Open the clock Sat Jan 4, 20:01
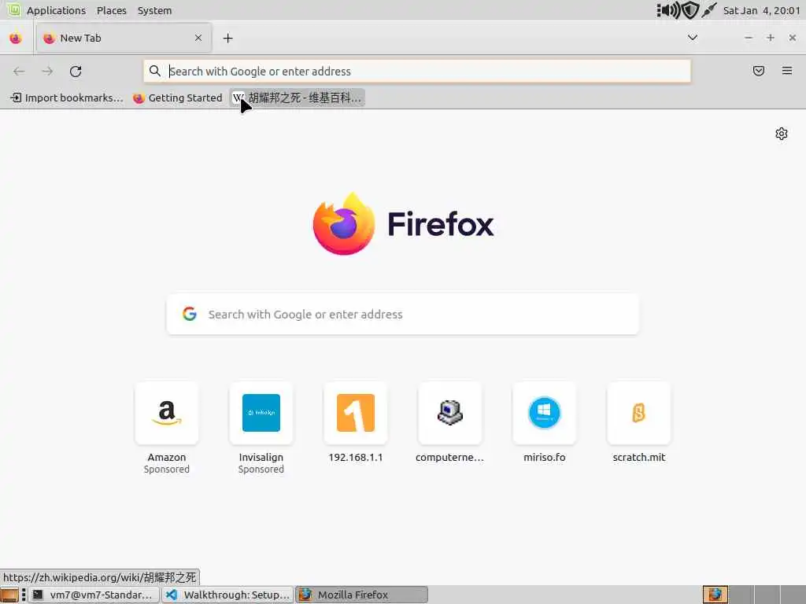806x604 pixels. 761,10
